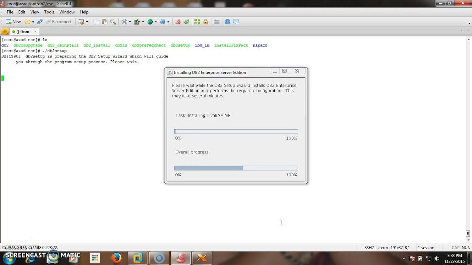472x265 pixels.
Task: Click the Tivoli SA MP task progress bar
Action: tap(236, 131)
